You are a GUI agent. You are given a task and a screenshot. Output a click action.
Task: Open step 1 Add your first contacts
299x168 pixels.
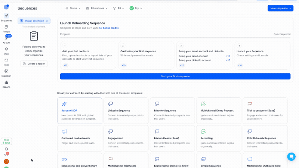tap(88, 55)
